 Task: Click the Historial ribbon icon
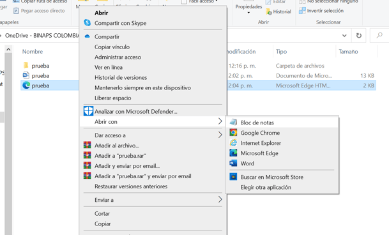[269, 11]
